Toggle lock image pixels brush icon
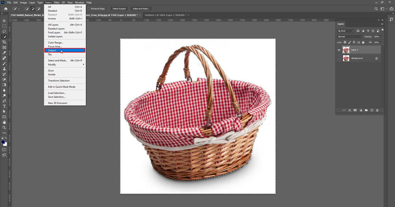 pos(350,42)
